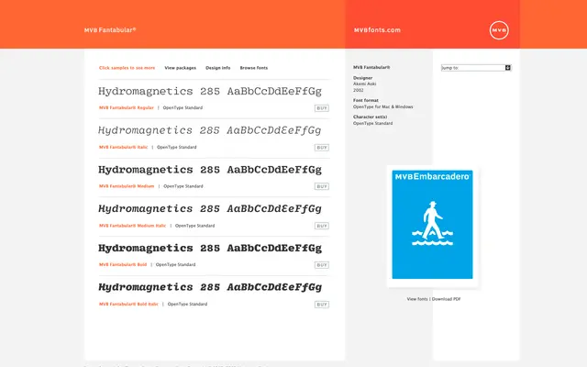Click the Fantabular Medium Italic sample
The width and height of the screenshot is (587, 367).
coord(210,208)
